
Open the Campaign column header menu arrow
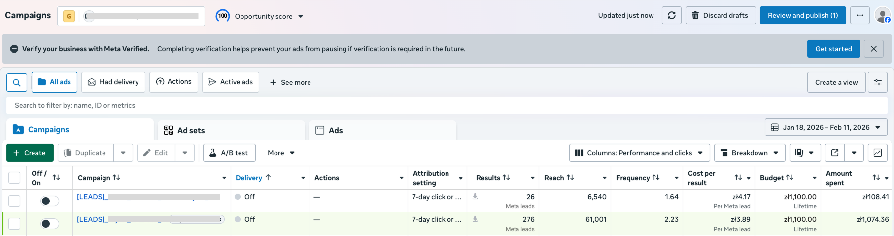click(x=224, y=178)
